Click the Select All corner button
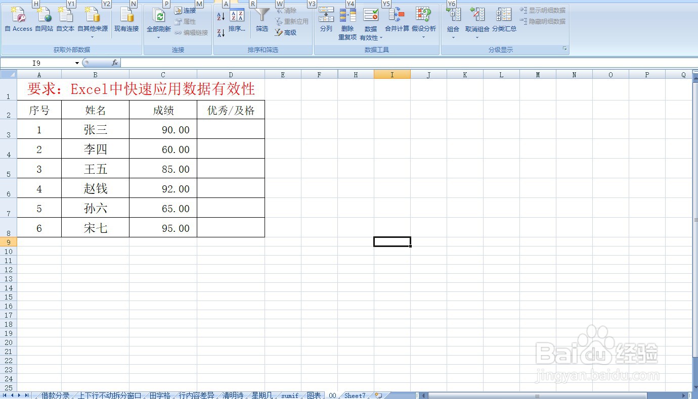This screenshot has width=698, height=399. pos(9,75)
